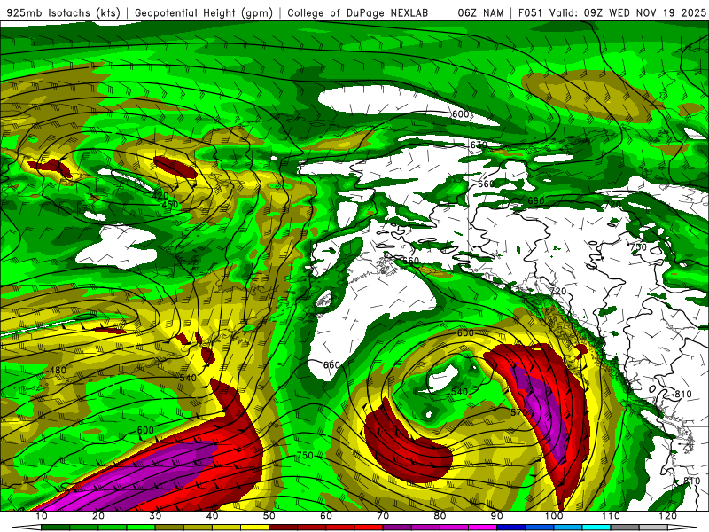Click the '690' height contour label
This screenshot has height=532, width=709.
(x=536, y=200)
